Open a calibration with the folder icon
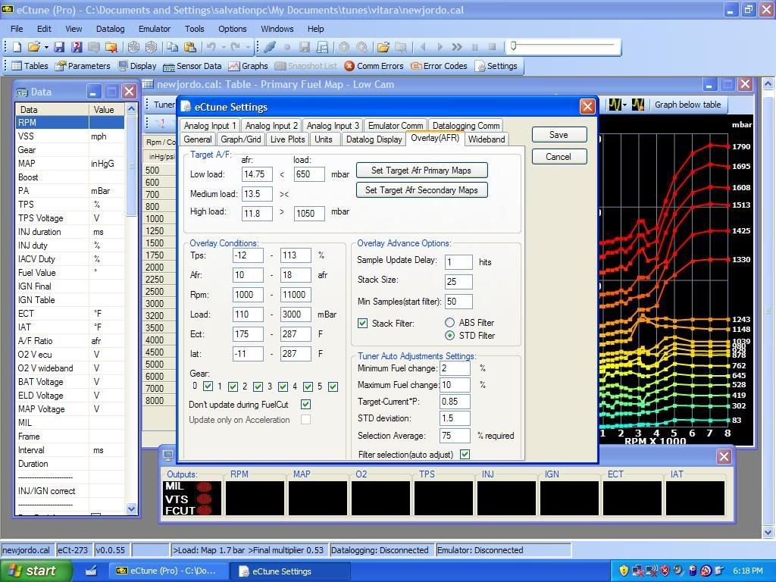The image size is (776, 582). 33,47
